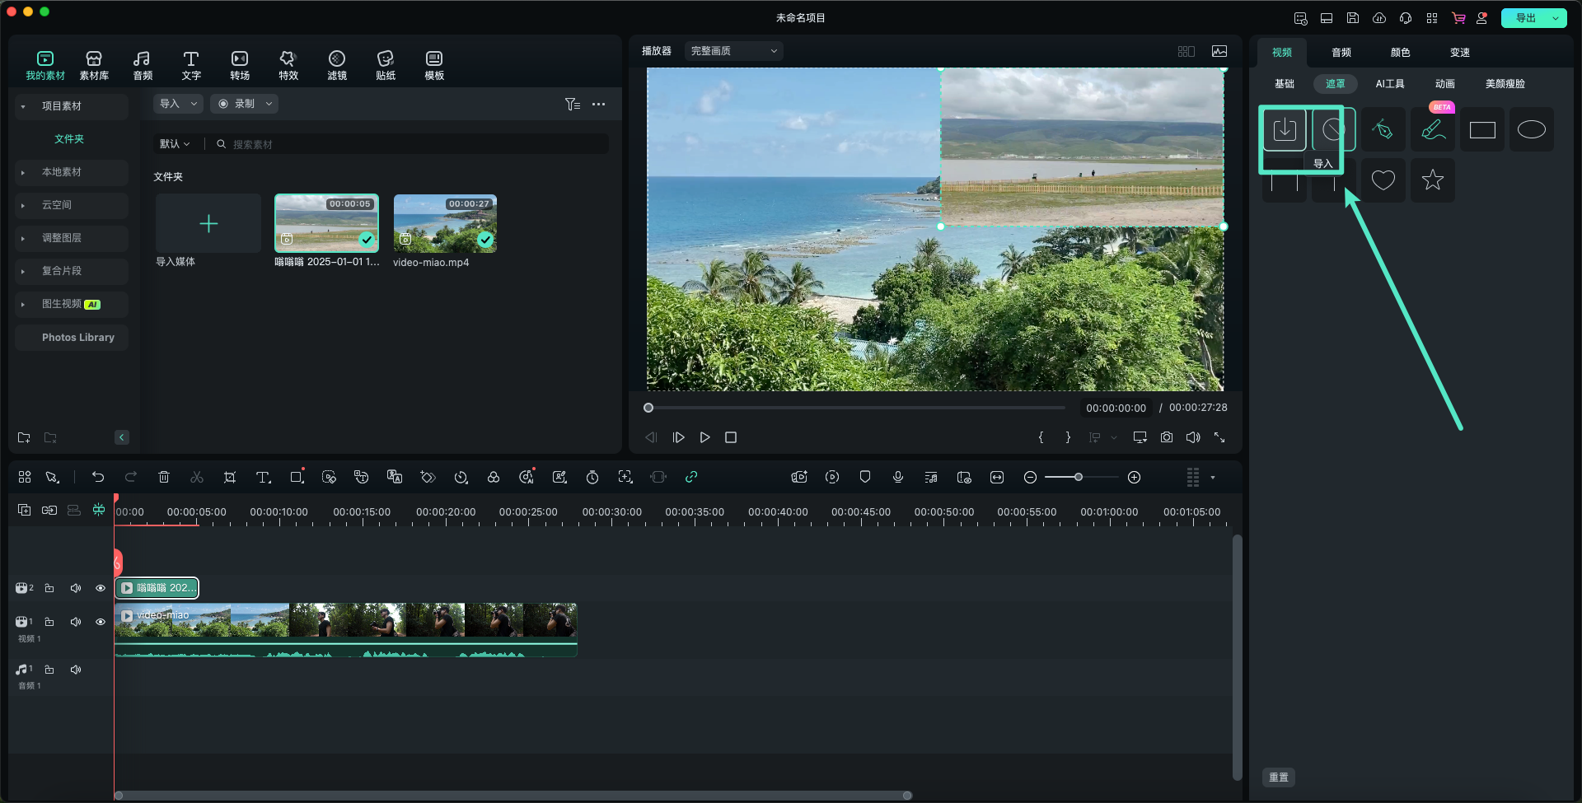Open the AI工具 sub-tab

click(1390, 84)
